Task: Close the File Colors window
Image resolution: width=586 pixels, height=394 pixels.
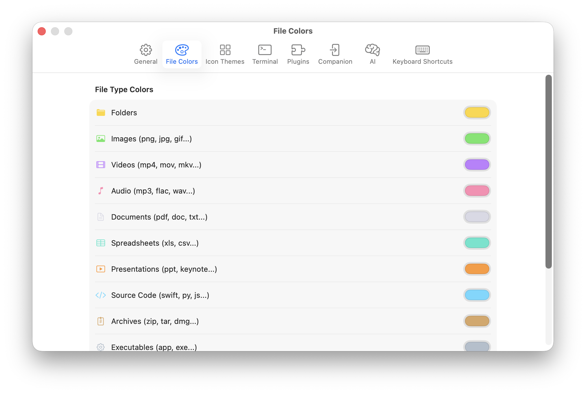Action: [x=42, y=31]
